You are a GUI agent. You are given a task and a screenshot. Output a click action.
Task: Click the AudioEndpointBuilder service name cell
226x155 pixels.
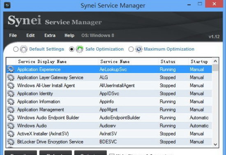coord(120,118)
